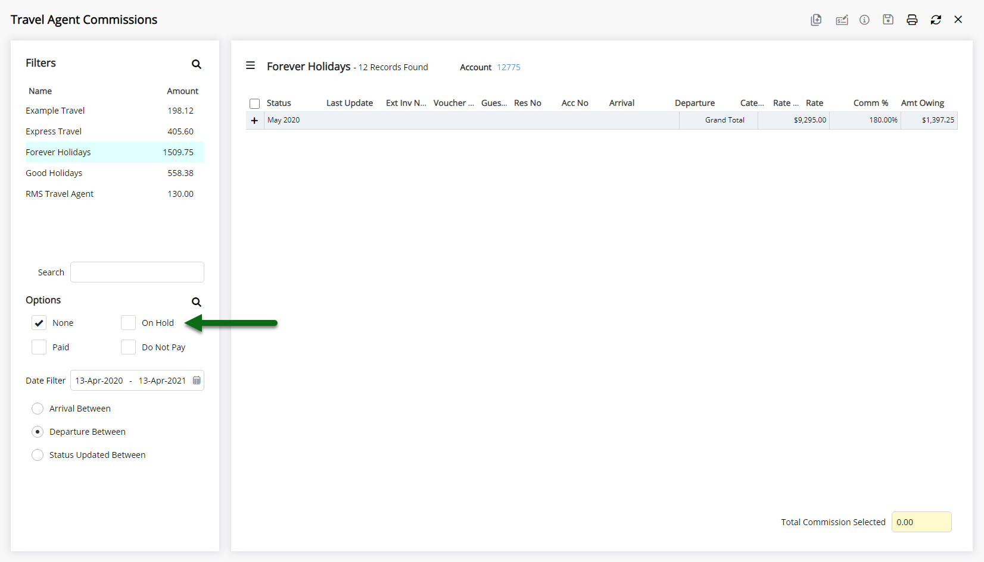Open the information icon in top toolbar
Image resolution: width=984 pixels, height=562 pixels.
pos(864,20)
